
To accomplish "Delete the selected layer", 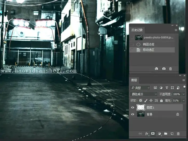I will [x=178, y=134].
